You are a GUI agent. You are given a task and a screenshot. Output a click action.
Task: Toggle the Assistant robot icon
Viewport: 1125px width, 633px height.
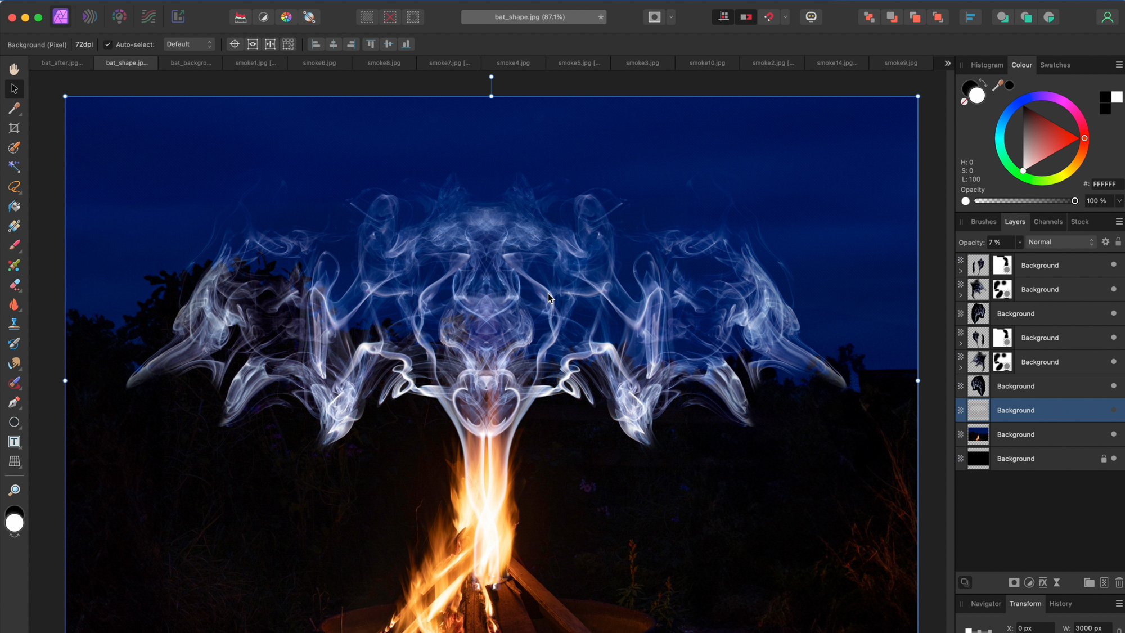811,17
